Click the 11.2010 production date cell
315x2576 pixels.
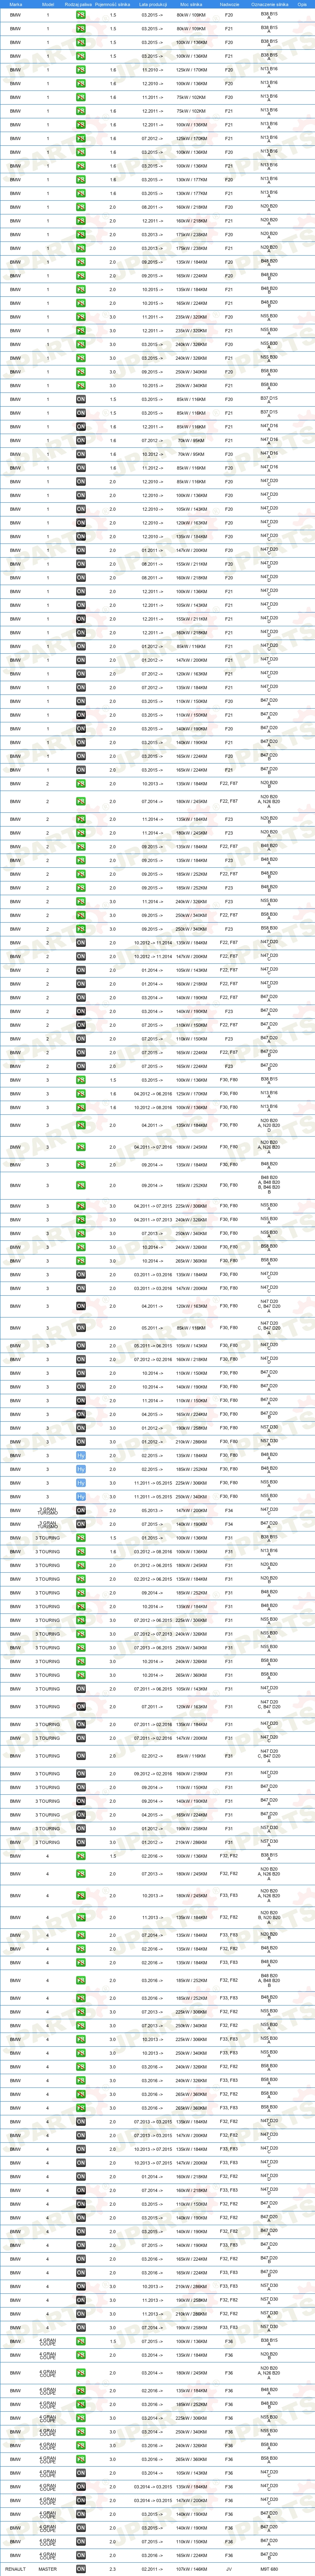[x=151, y=70]
